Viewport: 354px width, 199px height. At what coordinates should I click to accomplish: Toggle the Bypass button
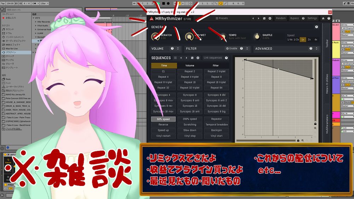(295, 18)
